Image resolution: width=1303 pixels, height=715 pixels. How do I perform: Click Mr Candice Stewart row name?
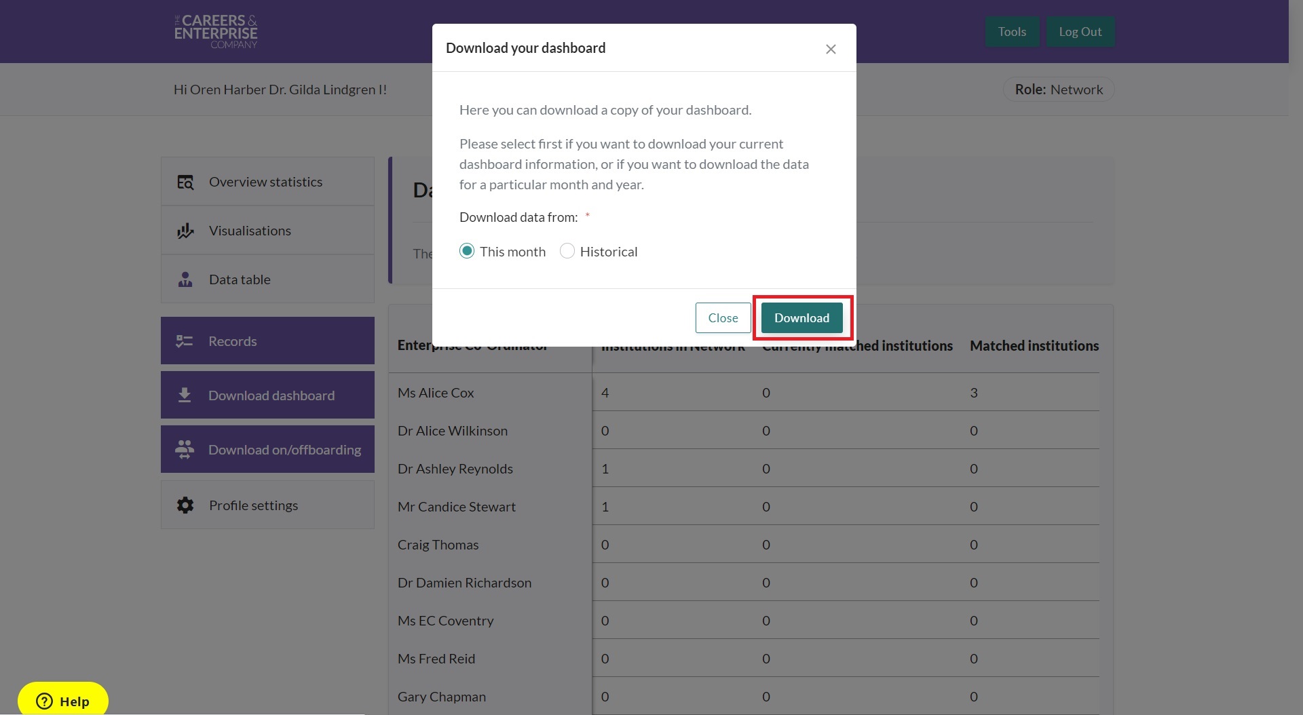click(x=457, y=507)
